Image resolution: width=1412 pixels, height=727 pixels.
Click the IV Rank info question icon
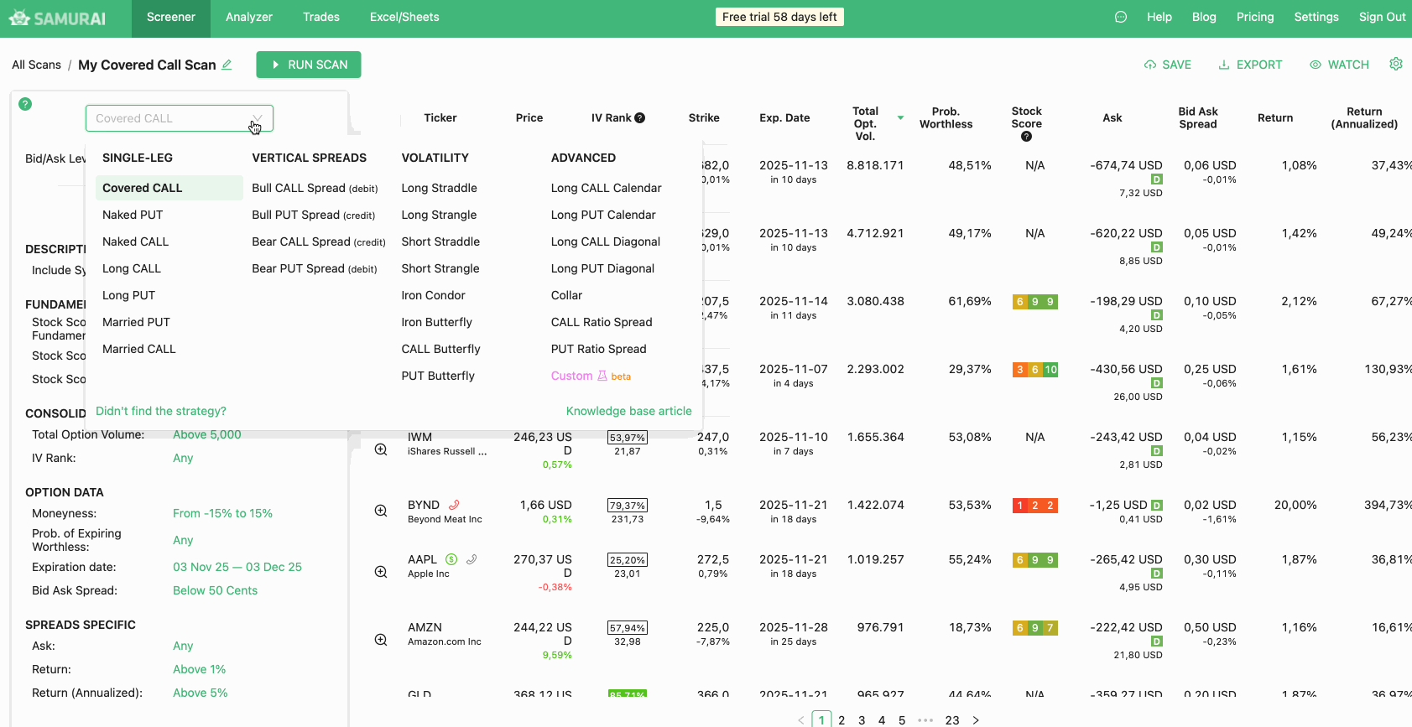(x=639, y=118)
